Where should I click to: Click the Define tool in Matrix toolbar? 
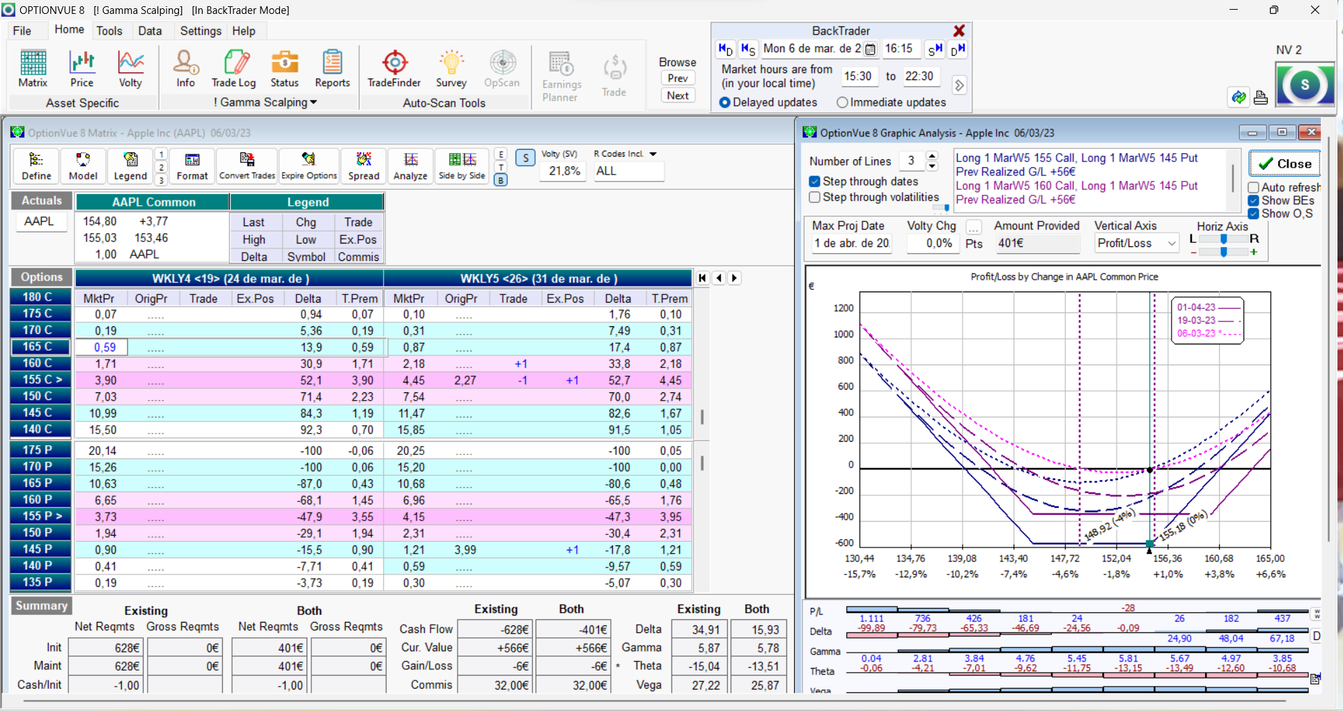point(36,166)
